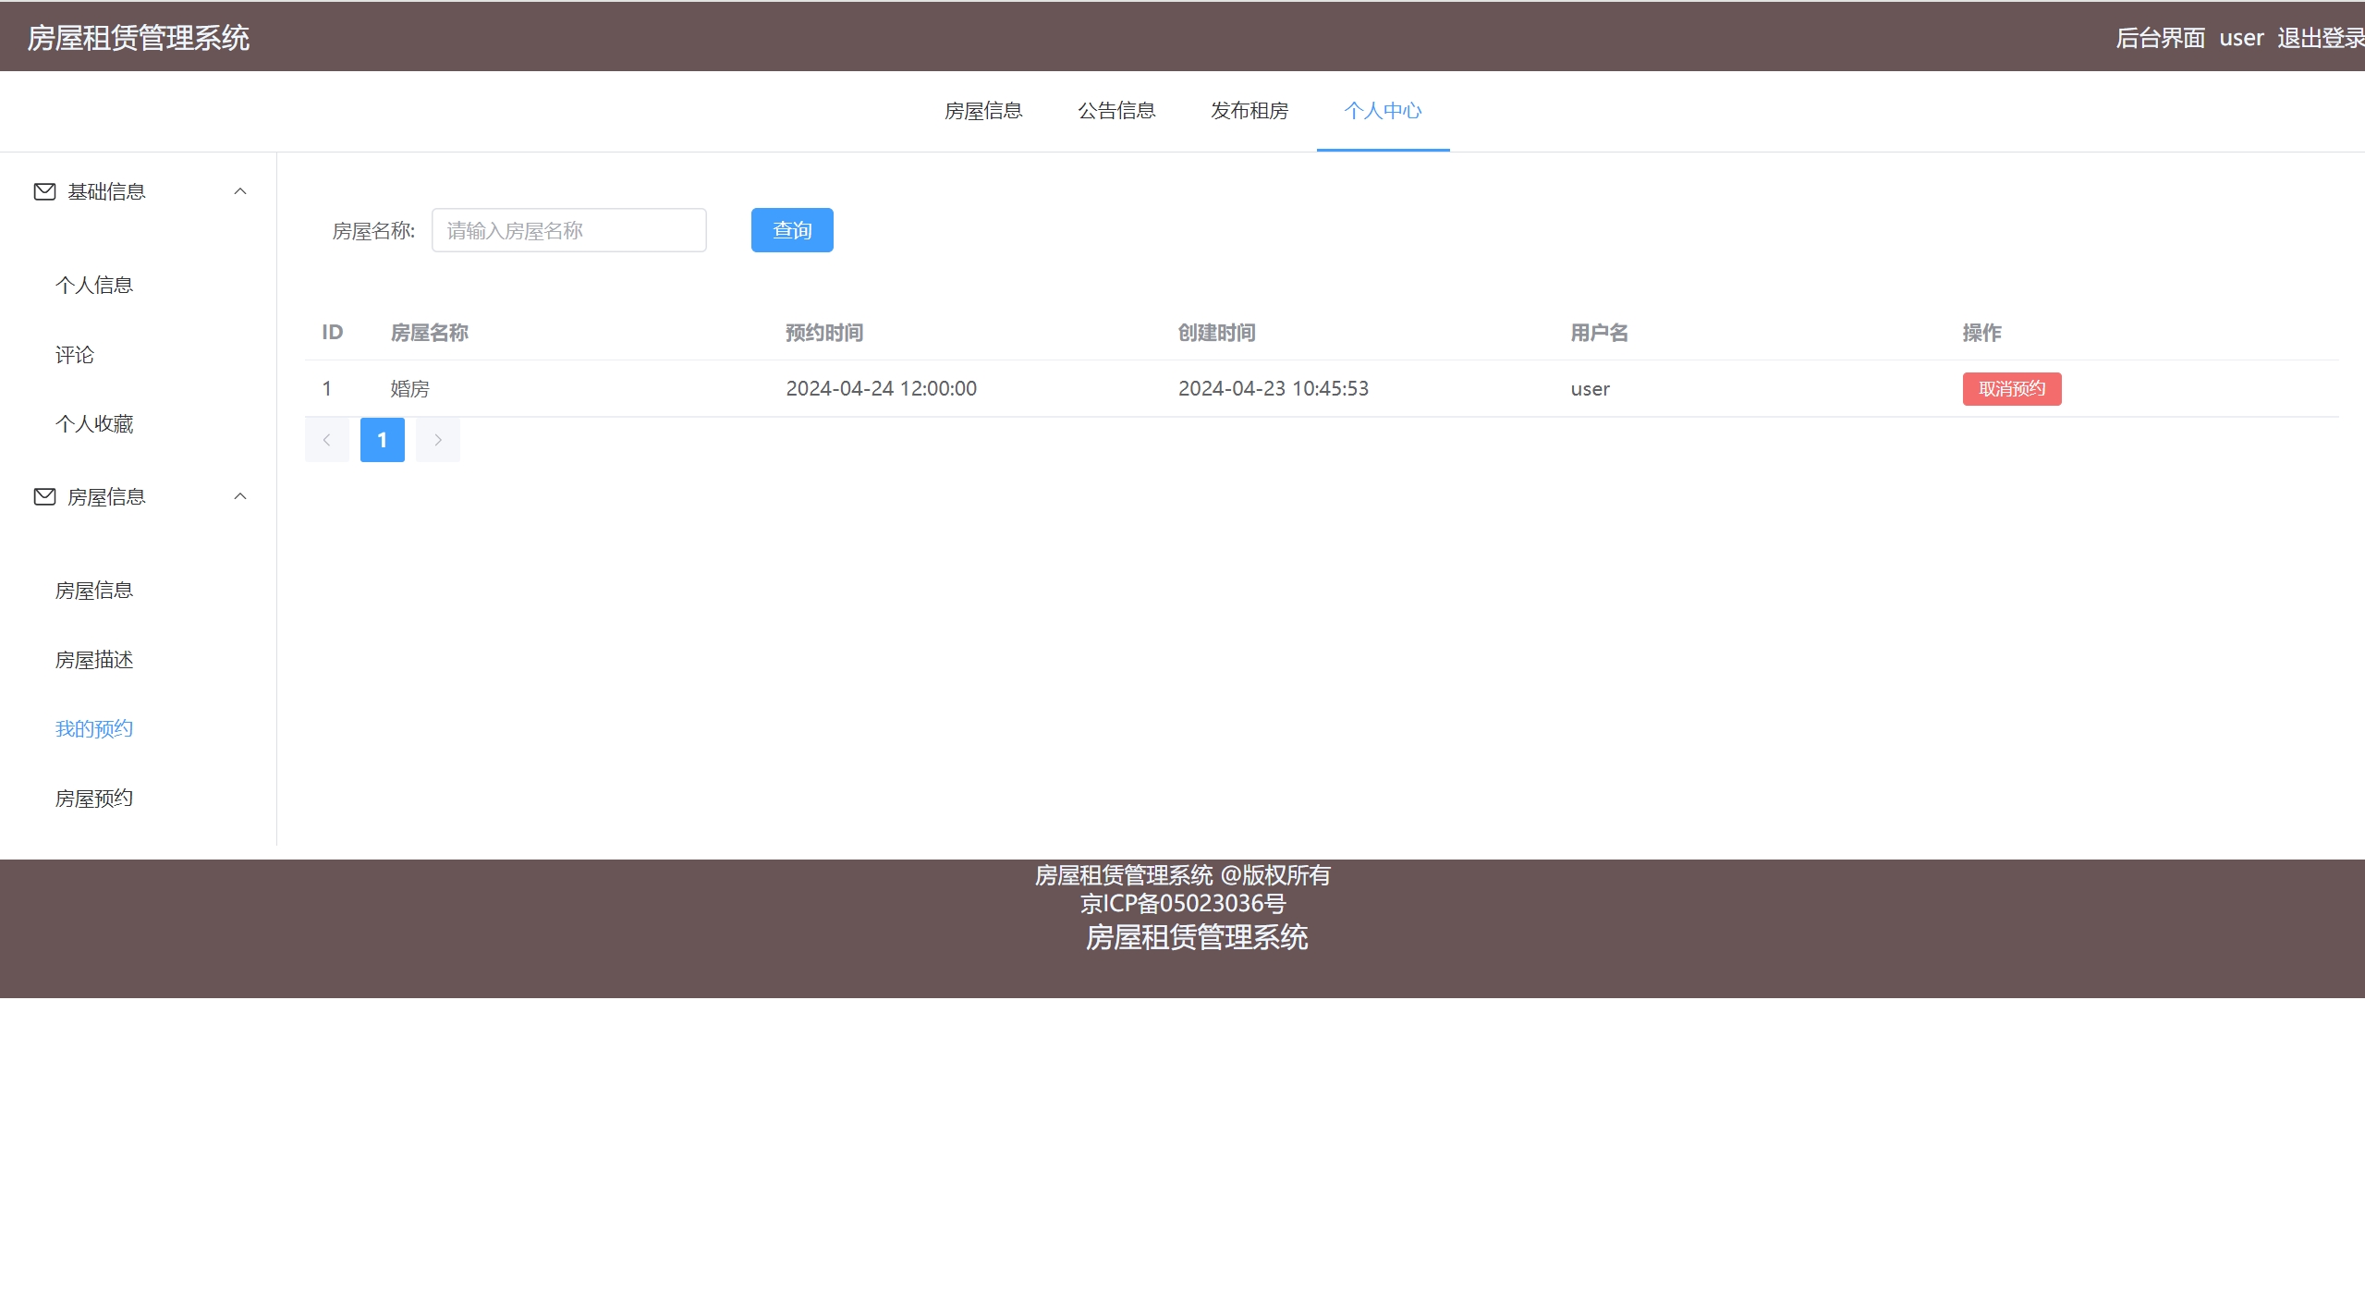Screen dimensions: 2365x1293
Task: Open 个人信息 in the sidebar
Action: pyautogui.click(x=94, y=286)
